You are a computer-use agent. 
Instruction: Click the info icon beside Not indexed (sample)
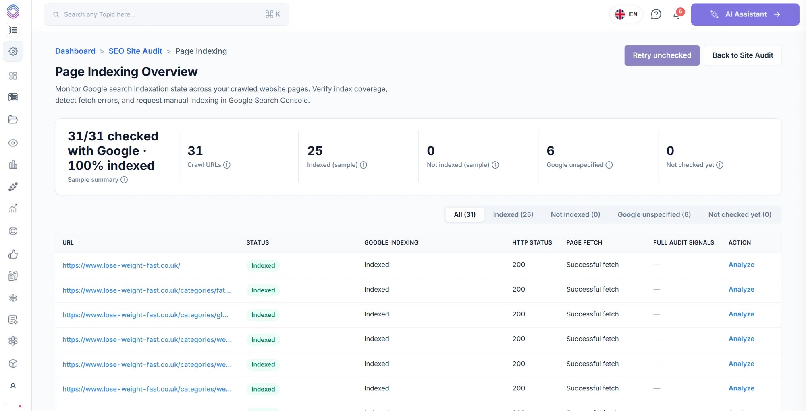click(495, 165)
